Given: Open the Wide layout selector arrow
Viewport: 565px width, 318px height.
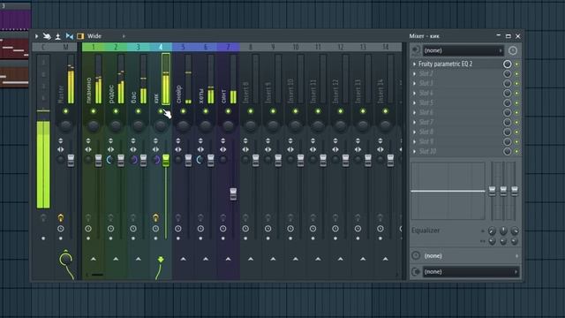Looking at the screenshot, I should [x=124, y=36].
